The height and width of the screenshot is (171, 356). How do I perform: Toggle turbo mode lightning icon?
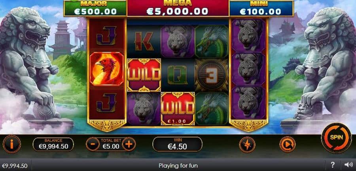click(x=247, y=145)
